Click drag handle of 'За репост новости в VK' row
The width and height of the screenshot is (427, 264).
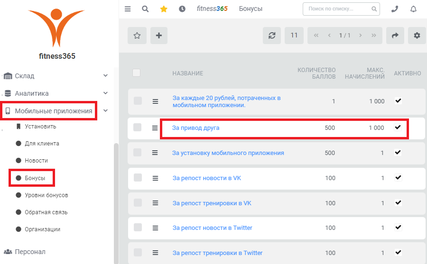[155, 178]
